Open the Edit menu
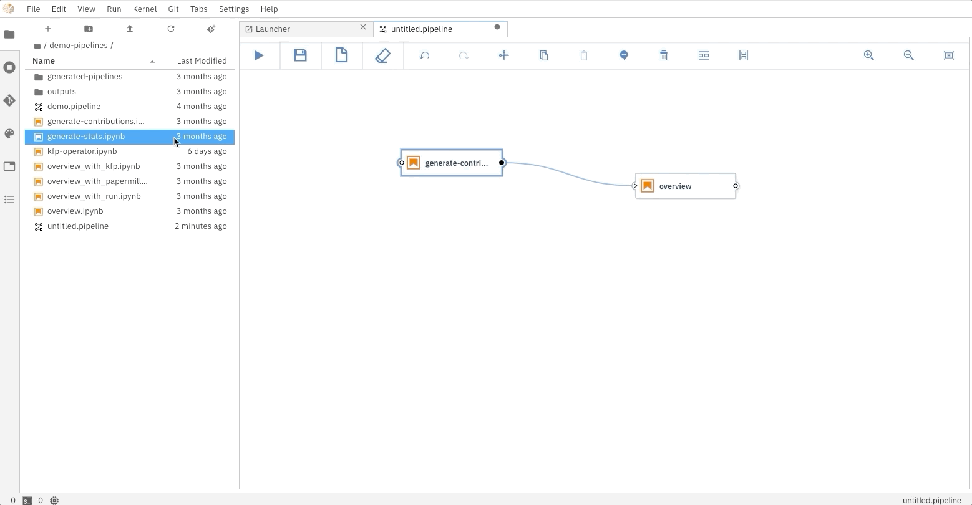972x505 pixels. (59, 9)
